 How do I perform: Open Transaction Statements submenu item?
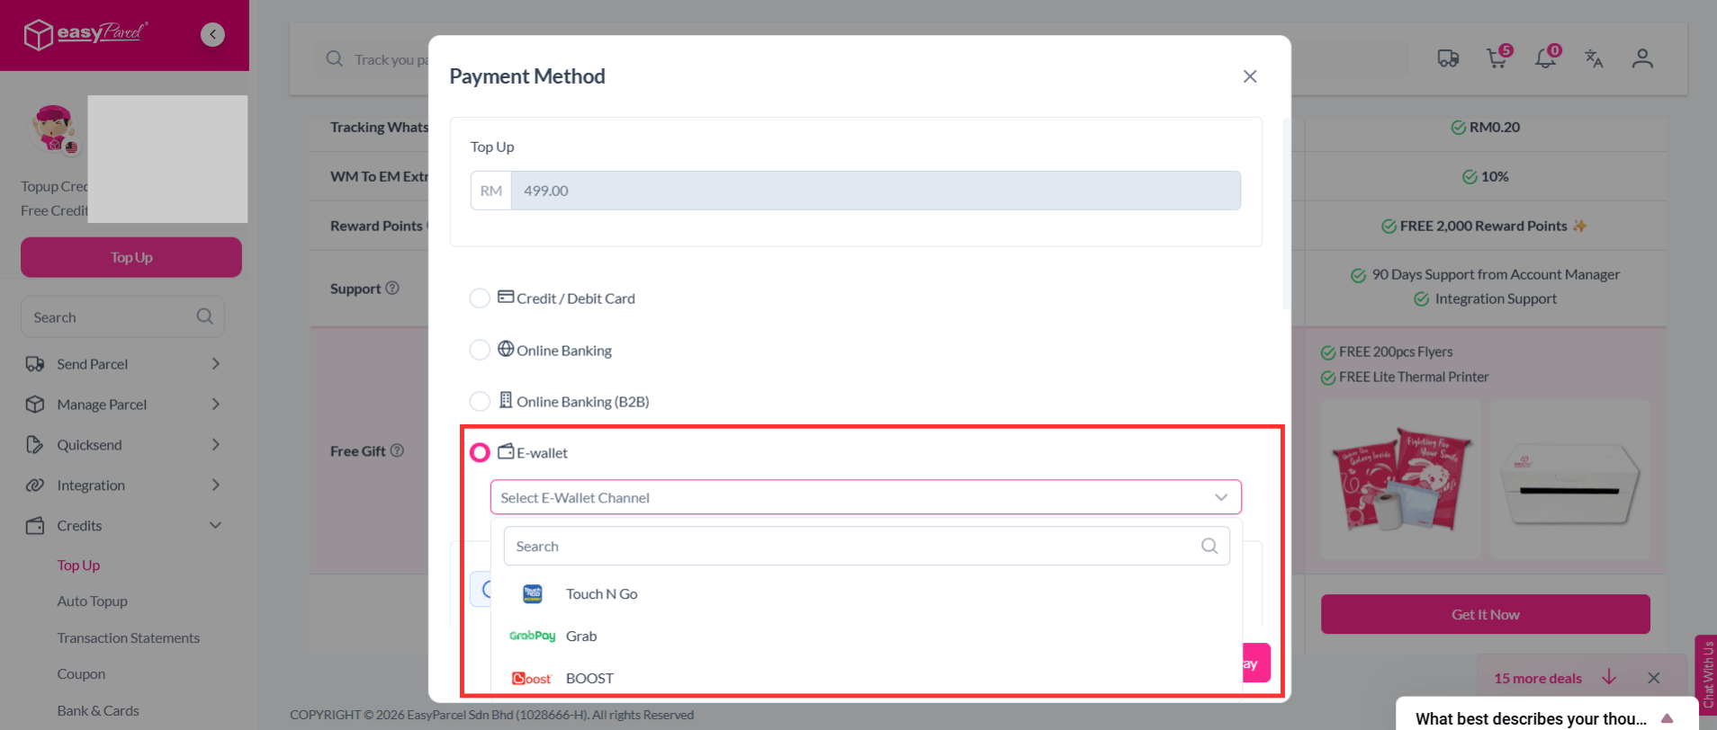129,638
